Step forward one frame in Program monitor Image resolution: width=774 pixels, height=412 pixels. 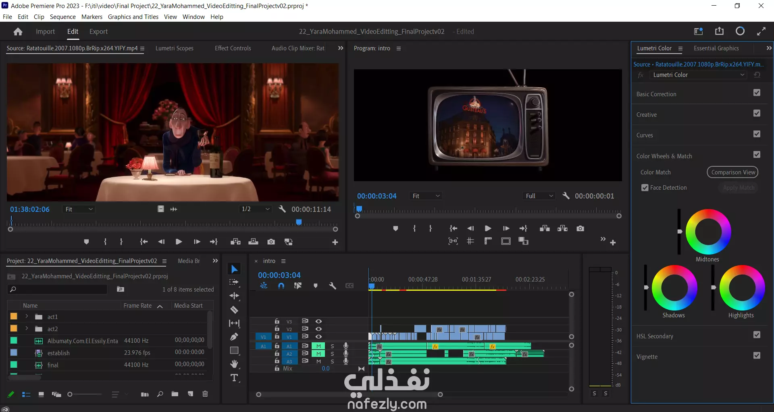[506, 228]
